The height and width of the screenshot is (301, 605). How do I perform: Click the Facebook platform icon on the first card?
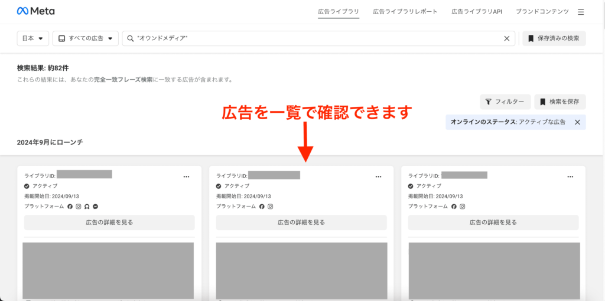pyautogui.click(x=70, y=207)
